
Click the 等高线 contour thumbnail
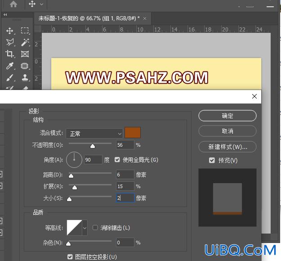click(74, 228)
